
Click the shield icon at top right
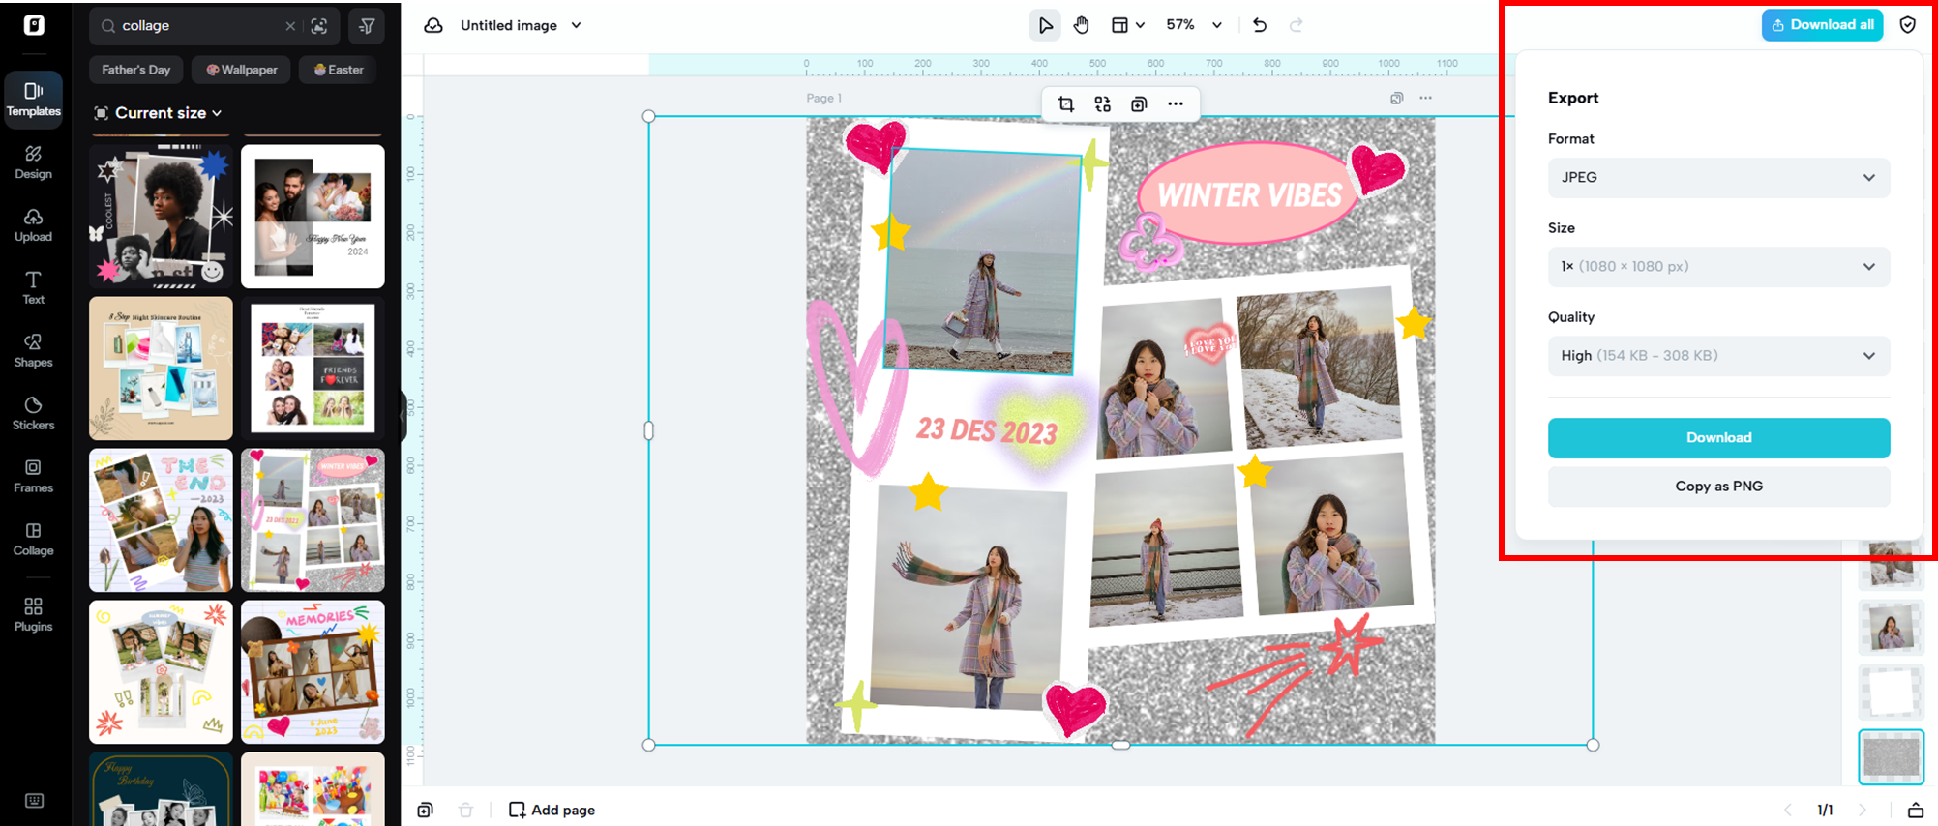coord(1907,25)
